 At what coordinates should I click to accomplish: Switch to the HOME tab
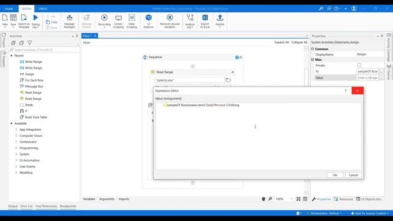9,9
